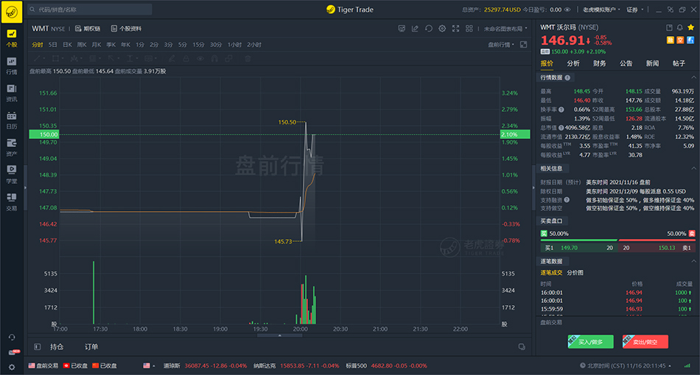This screenshot has height=375, width=700.
Task: Switch to 新闻 tab
Action: coord(652,64)
